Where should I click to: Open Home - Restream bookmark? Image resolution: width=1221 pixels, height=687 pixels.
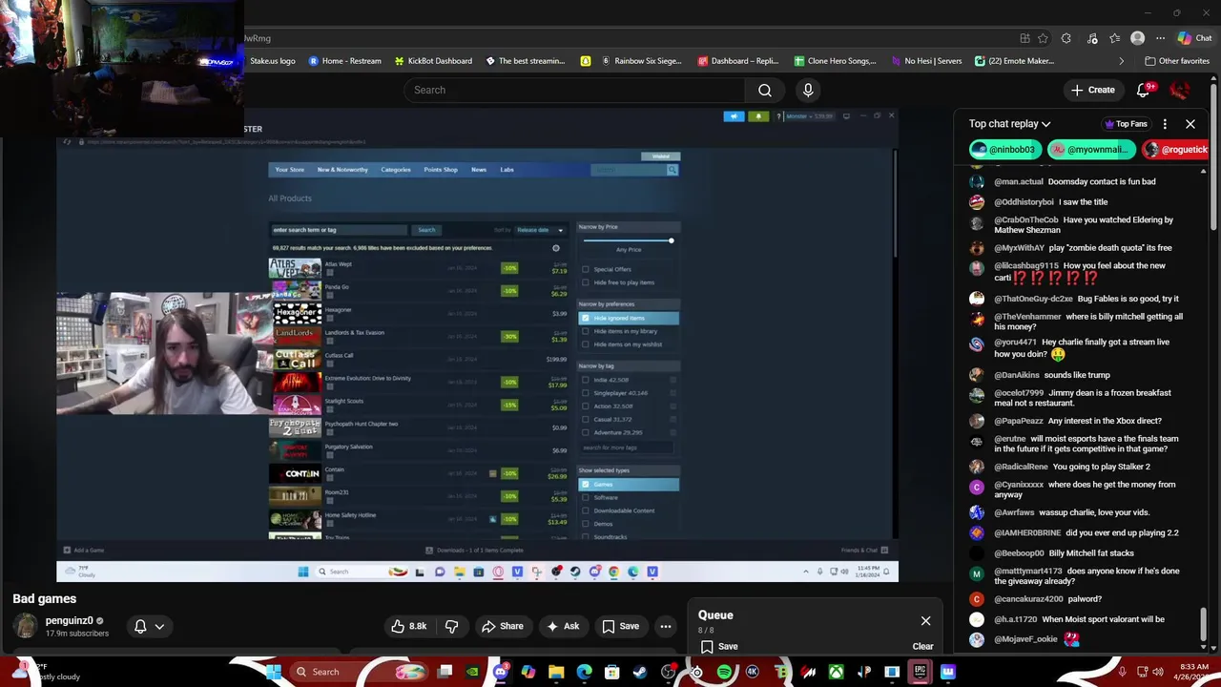tap(343, 61)
